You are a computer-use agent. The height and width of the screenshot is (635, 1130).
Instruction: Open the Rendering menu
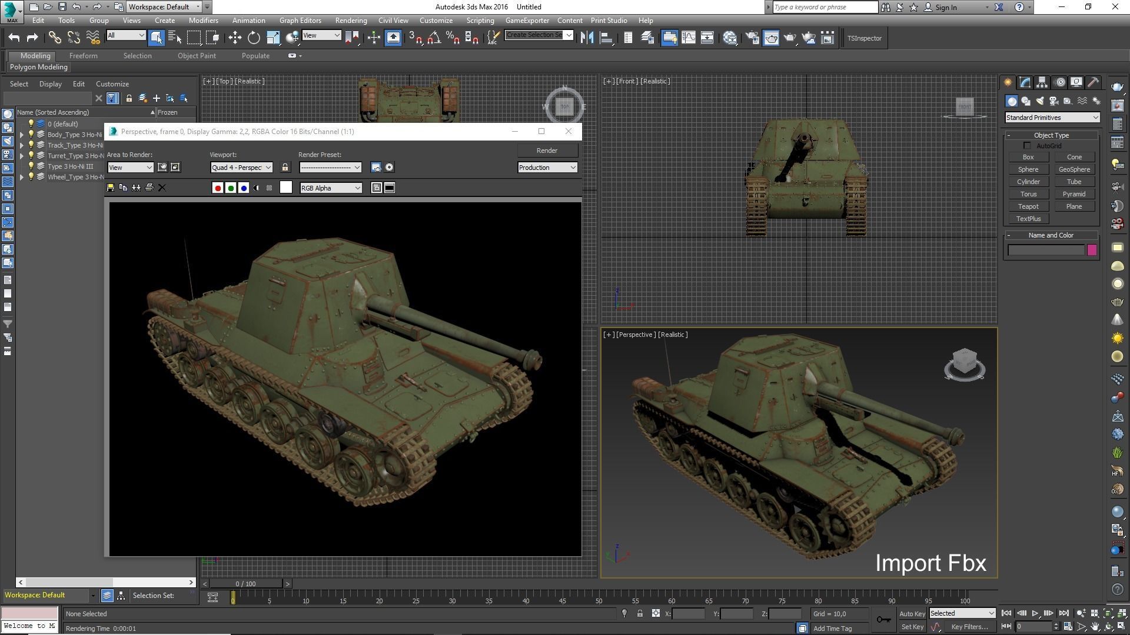tap(351, 21)
